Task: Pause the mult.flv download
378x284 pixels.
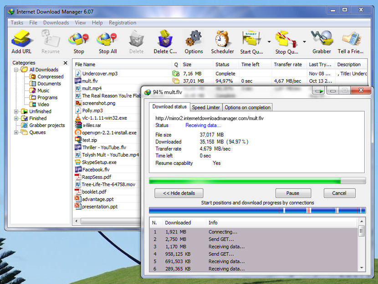Action: click(293, 193)
